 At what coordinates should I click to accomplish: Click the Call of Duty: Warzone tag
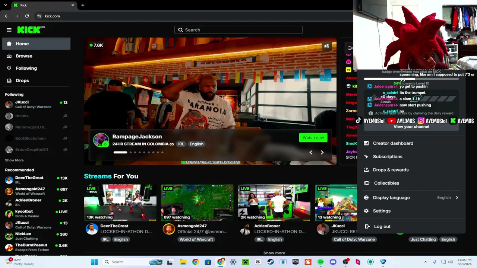(x=354, y=239)
